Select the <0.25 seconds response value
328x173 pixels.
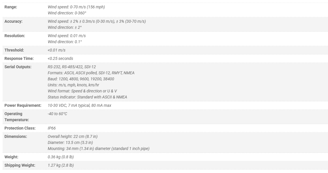point(60,58)
